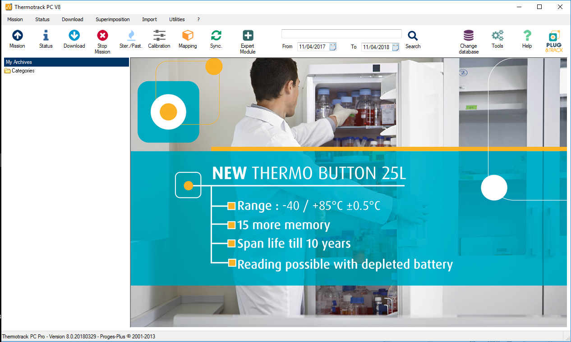Image resolution: width=571 pixels, height=342 pixels.
Task: Click the Download toolbar icon
Action: [74, 36]
